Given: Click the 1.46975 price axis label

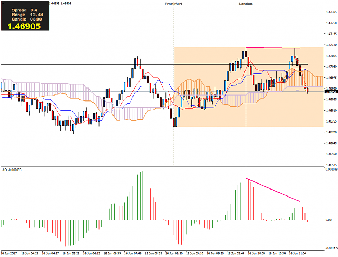Looking at the screenshot, I should pyautogui.click(x=331, y=78).
